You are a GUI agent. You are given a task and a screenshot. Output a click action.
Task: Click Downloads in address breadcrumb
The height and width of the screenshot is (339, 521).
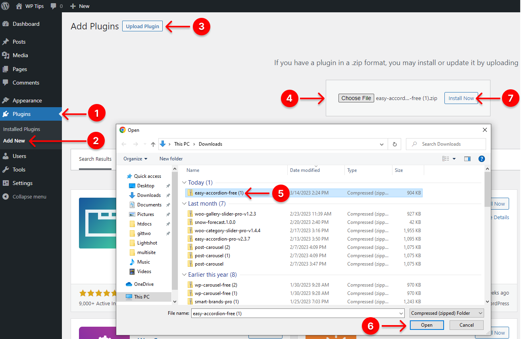pyautogui.click(x=210, y=144)
